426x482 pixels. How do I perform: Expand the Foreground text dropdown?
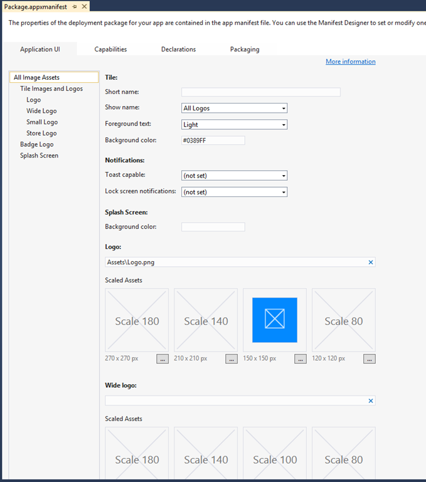(x=234, y=124)
